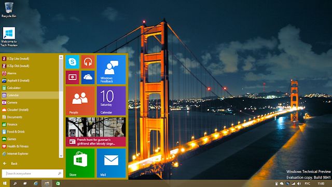Go Back to the main Start list

(x=10, y=164)
